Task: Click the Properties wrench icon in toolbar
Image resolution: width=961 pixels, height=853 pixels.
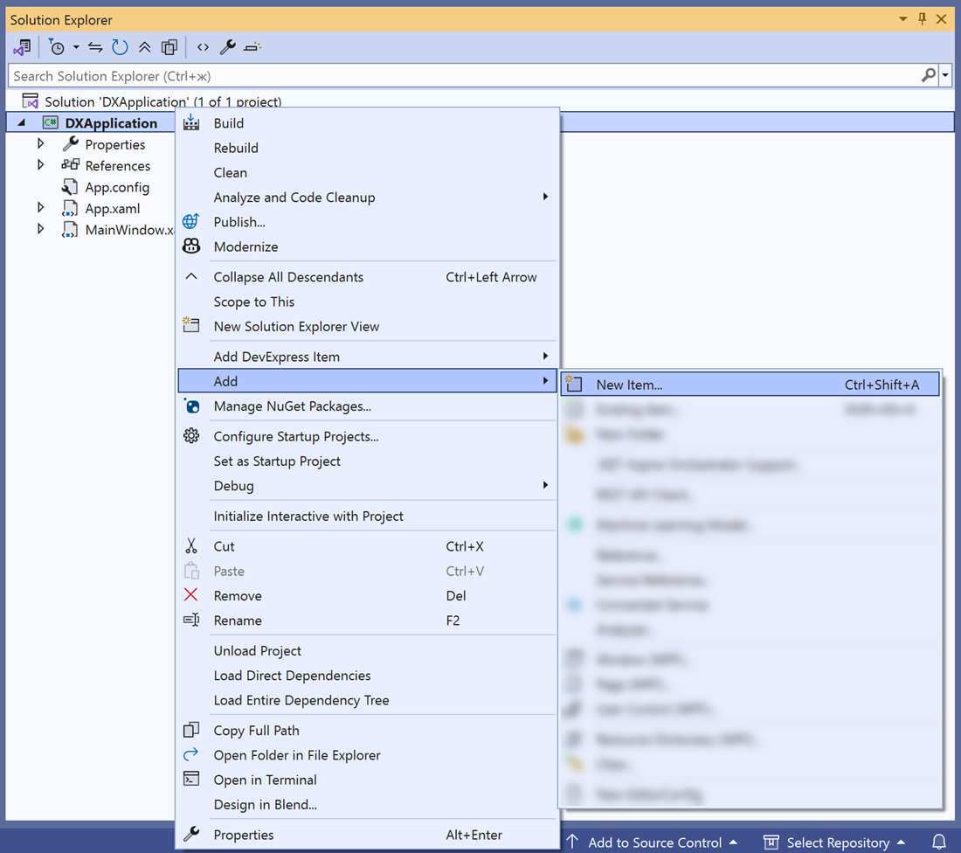Action: 227,47
